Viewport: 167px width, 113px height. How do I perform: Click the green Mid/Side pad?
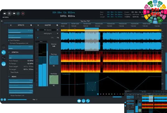(x=54, y=80)
